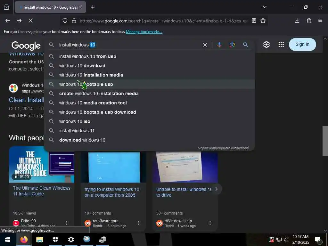Open the downloads panel
The image size is (328, 246).
(297, 20)
